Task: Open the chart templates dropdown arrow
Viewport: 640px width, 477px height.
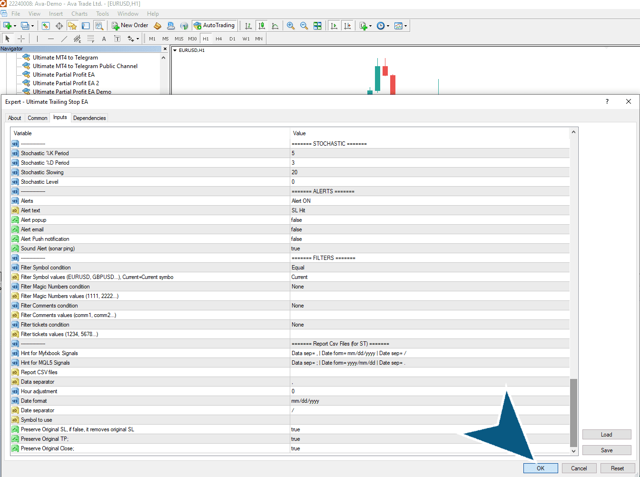Action: coord(405,26)
